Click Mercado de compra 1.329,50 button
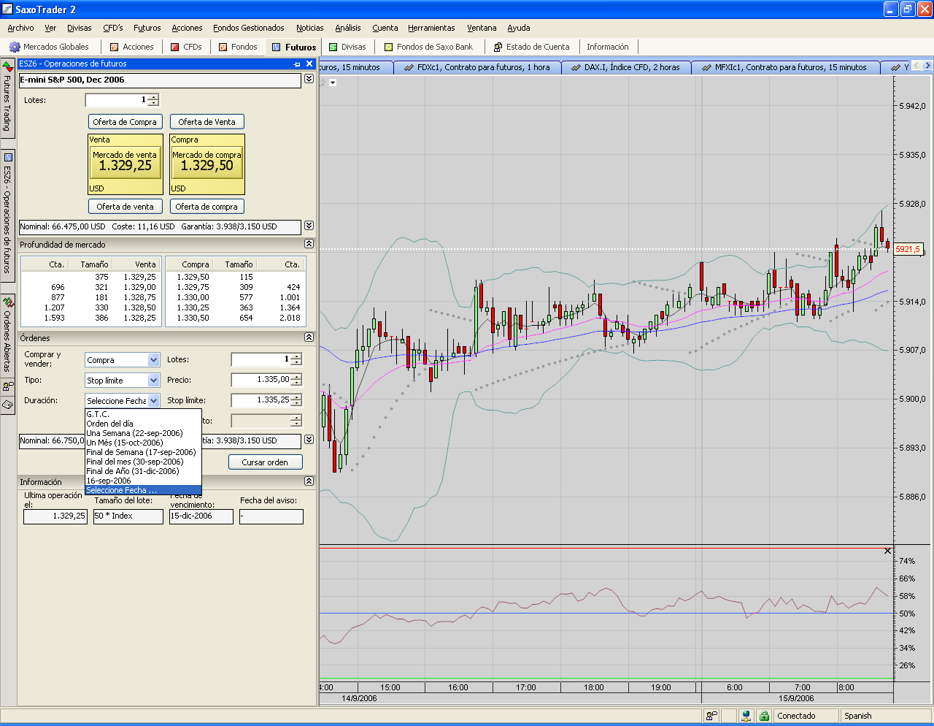 (x=207, y=164)
